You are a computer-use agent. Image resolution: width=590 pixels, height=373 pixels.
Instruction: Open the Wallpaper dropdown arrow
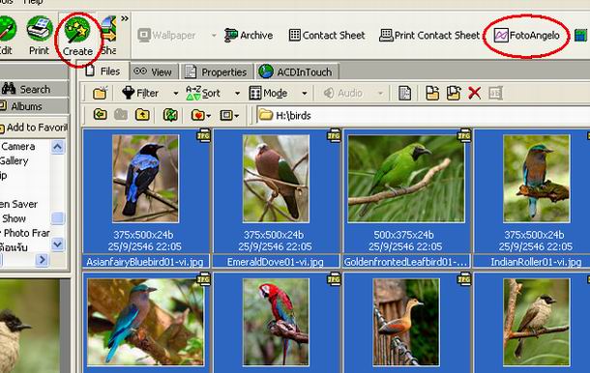[x=214, y=36]
